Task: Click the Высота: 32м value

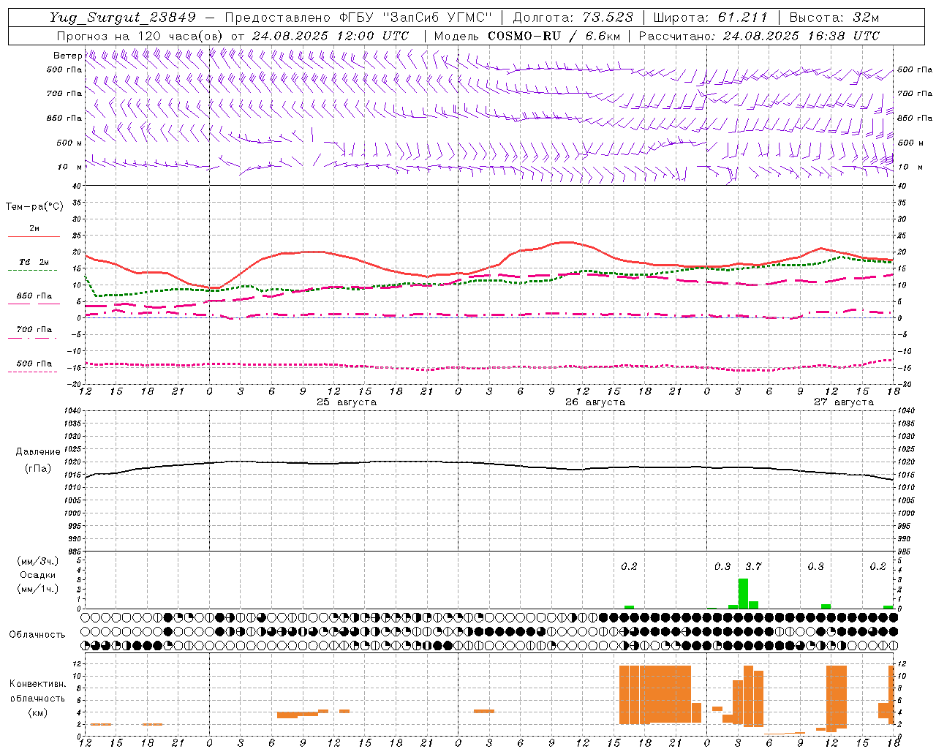Action: tap(834, 18)
